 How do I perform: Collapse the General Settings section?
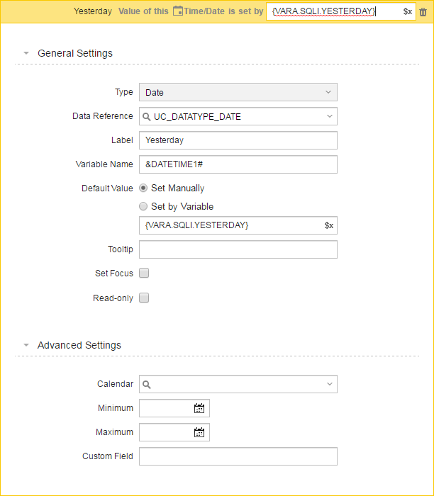[26, 53]
